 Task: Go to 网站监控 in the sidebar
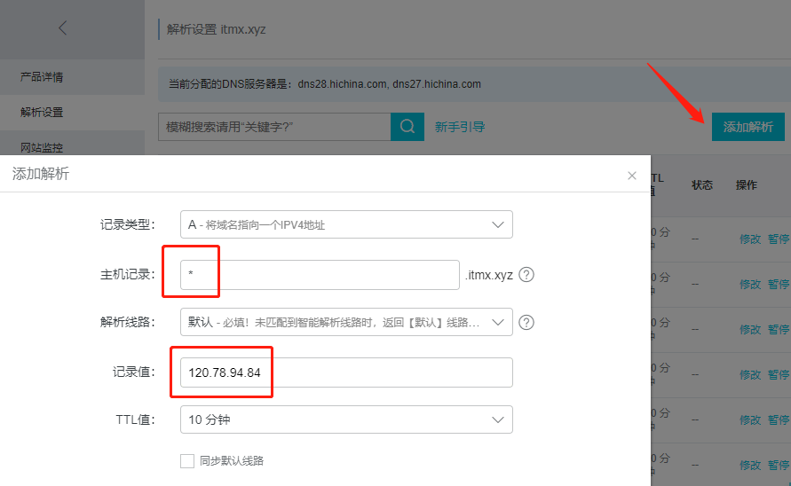[x=42, y=147]
